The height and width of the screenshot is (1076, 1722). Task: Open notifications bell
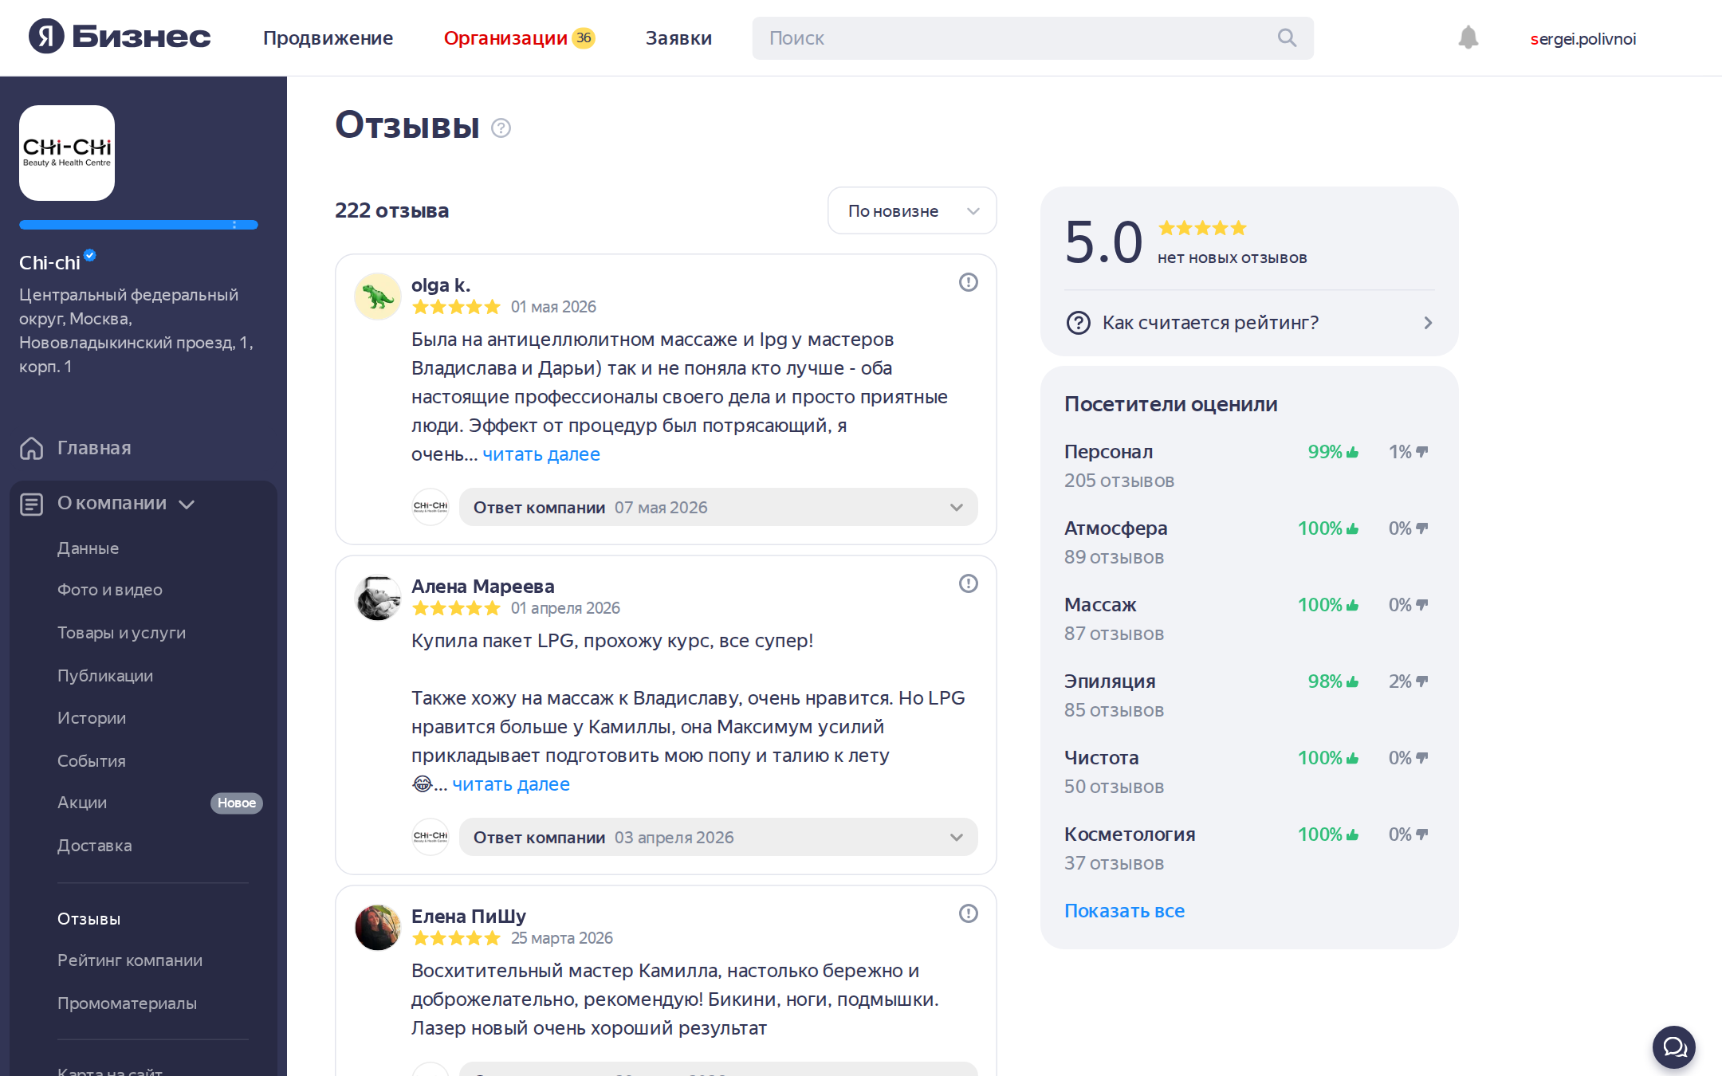[x=1468, y=37]
